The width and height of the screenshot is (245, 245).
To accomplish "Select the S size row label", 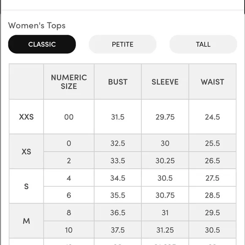I will tap(26, 186).
